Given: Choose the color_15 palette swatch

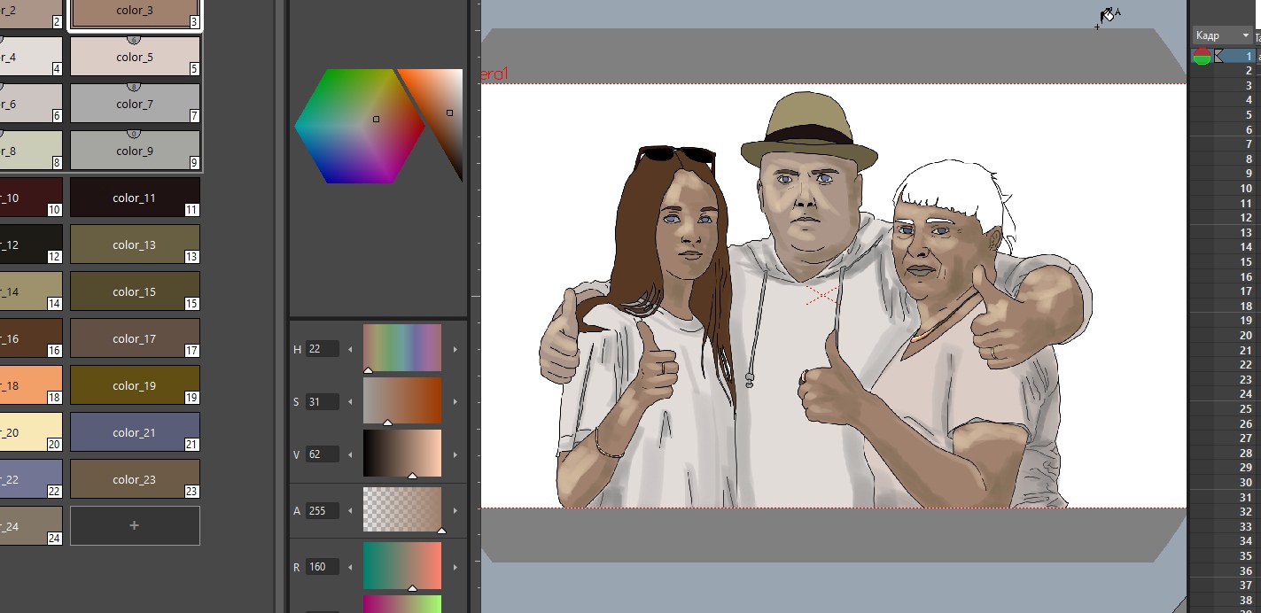Looking at the screenshot, I should [x=135, y=291].
